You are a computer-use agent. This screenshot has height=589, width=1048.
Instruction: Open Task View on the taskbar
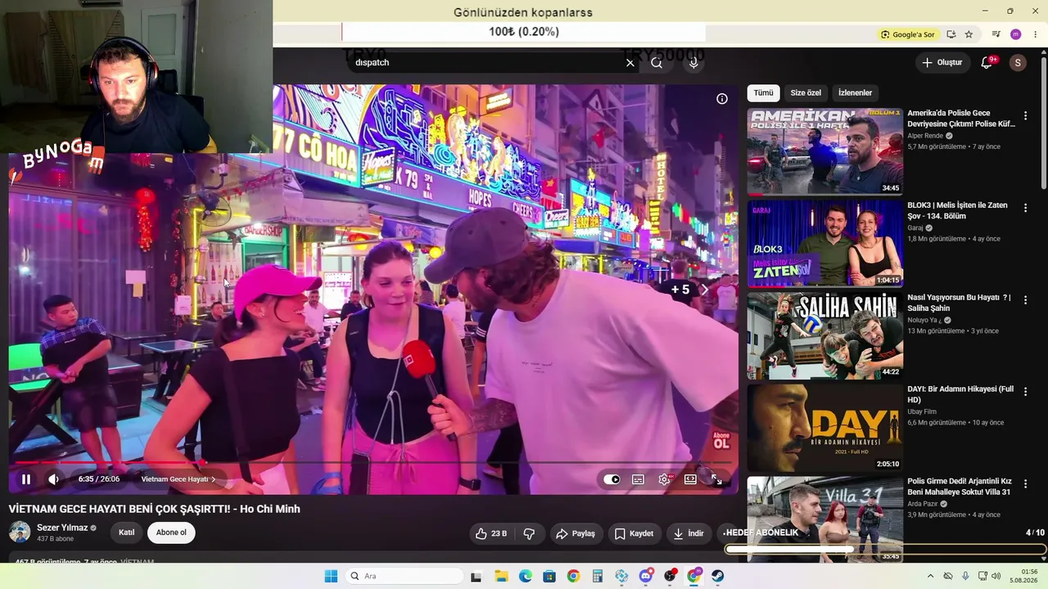(476, 576)
